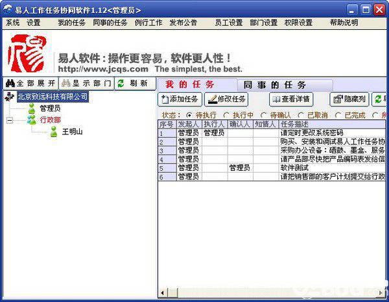Select 行政部 in the organization tree
Image resolution: width=389 pixels, height=302 pixels.
coord(51,120)
